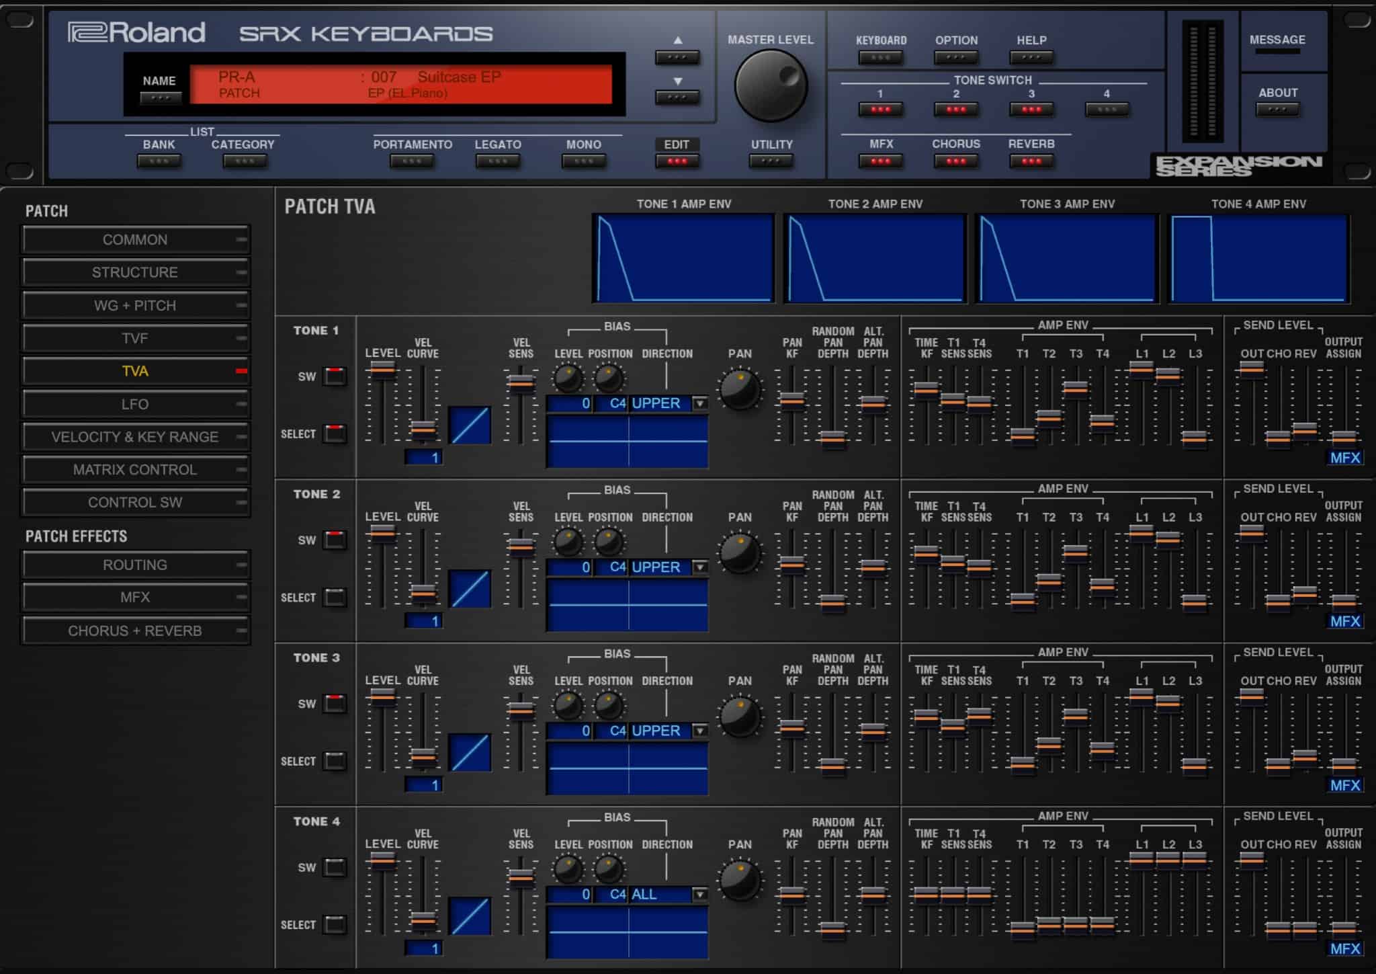Click the Tone 4 pan knob
1376x974 pixels.
pos(740,880)
